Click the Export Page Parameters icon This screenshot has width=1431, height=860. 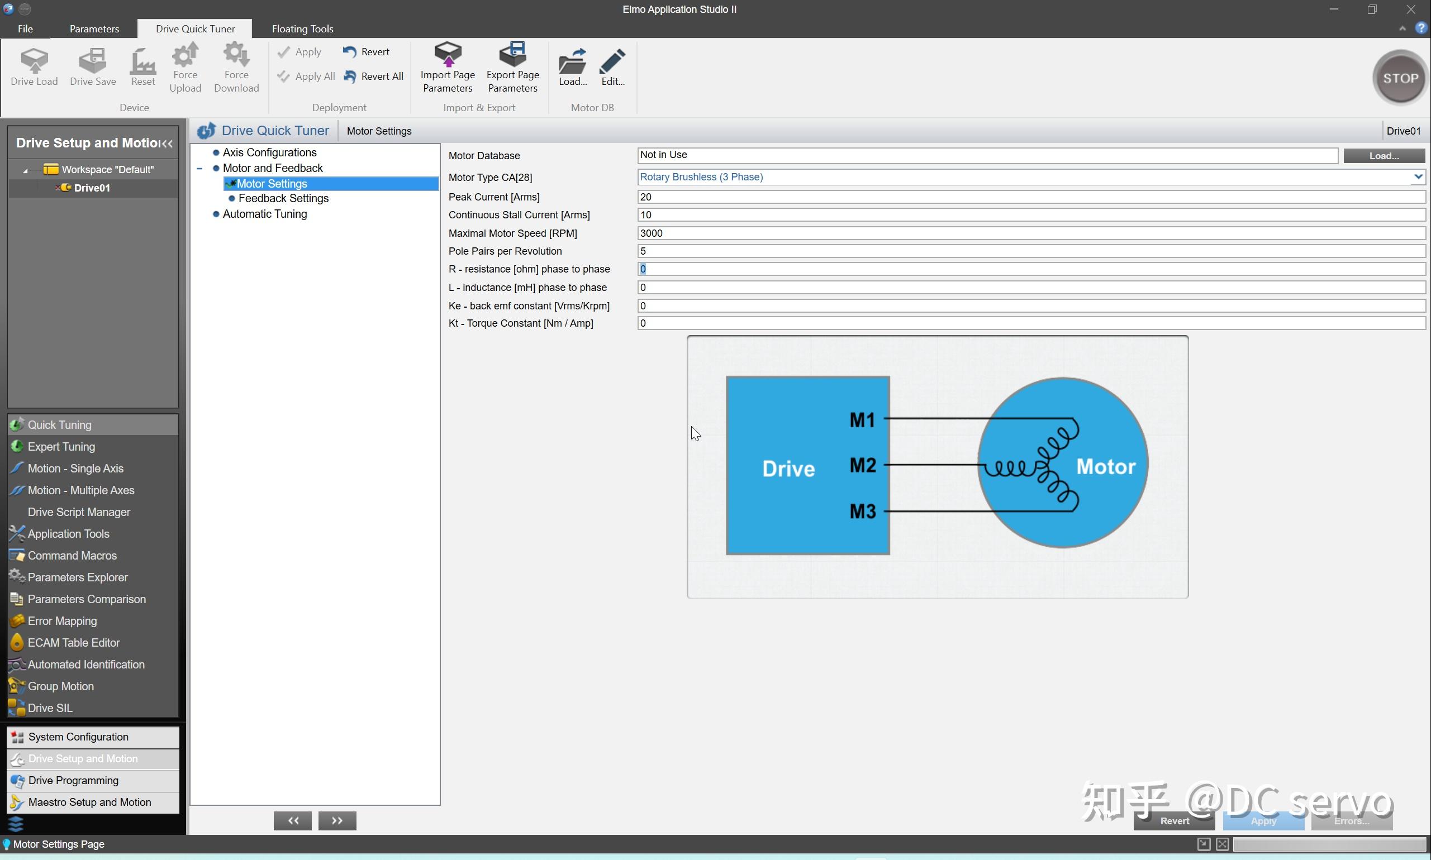pyautogui.click(x=512, y=55)
